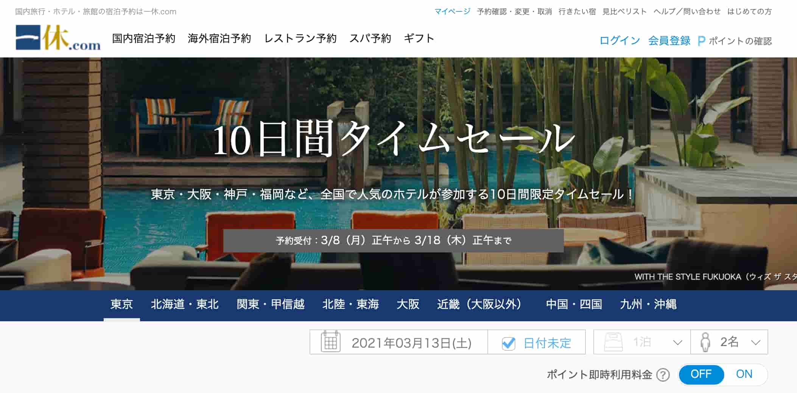
Task: Click the help question mark icon
Action: pyautogui.click(x=663, y=375)
